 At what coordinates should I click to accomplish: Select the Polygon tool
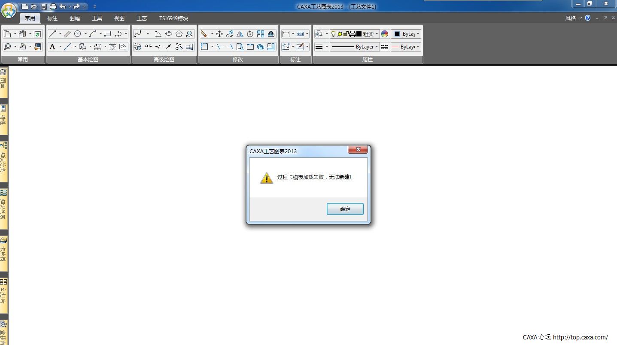pyautogui.click(x=179, y=34)
